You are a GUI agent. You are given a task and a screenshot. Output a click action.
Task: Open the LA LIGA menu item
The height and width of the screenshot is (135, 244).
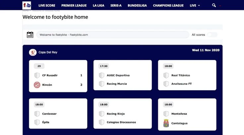(98, 5)
